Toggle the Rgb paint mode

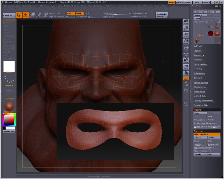tap(71, 13)
